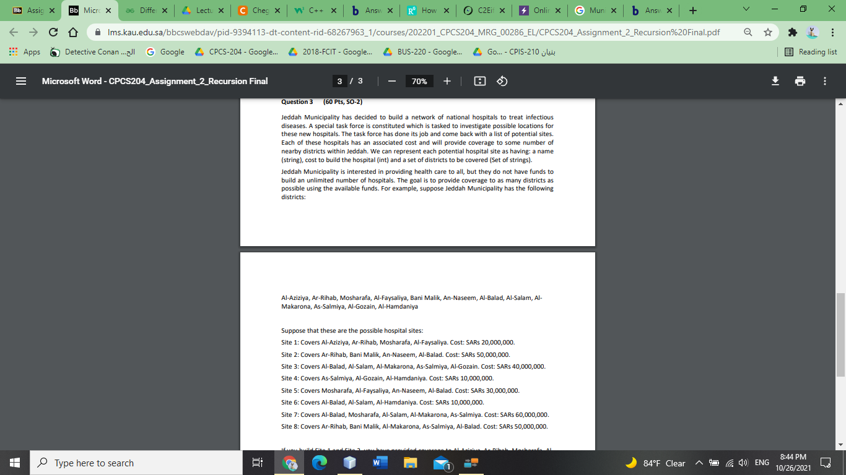This screenshot has height=475, width=846.
Task: Switch to the Cheg tab
Action: pyautogui.click(x=258, y=11)
